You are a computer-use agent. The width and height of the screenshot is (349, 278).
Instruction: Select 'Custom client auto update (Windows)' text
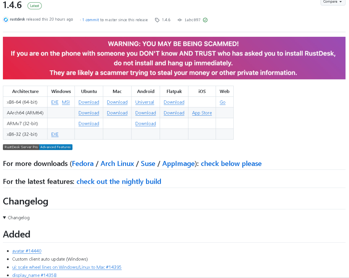(x=50, y=259)
